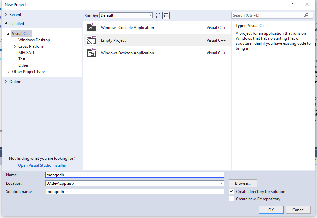Select Windows Desktop in the tree

click(34, 40)
